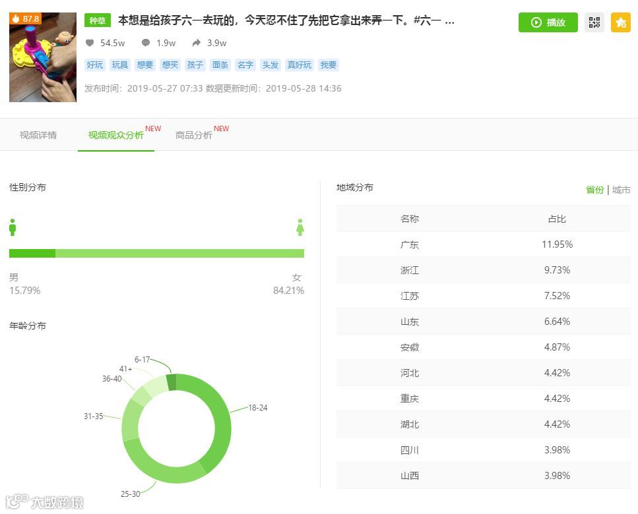The width and height of the screenshot is (638, 514).
Task: Click the 15.79% male percentage
Action: (x=25, y=291)
